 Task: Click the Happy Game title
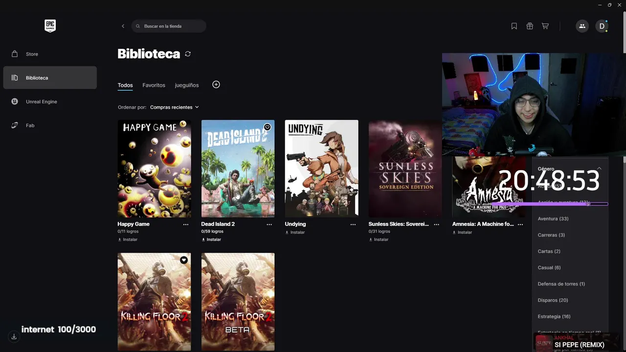[134, 224]
